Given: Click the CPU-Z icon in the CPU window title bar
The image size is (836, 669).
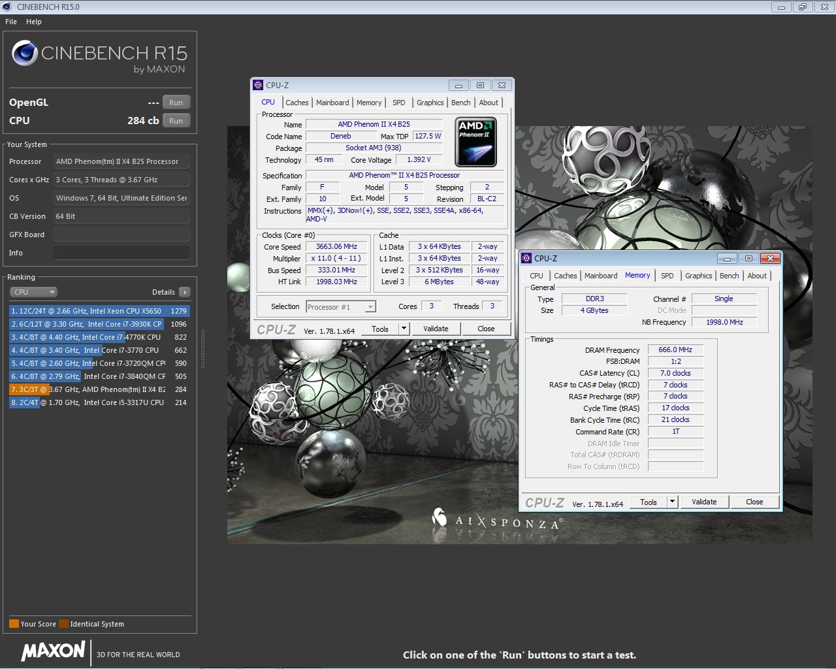Looking at the screenshot, I should [258, 85].
